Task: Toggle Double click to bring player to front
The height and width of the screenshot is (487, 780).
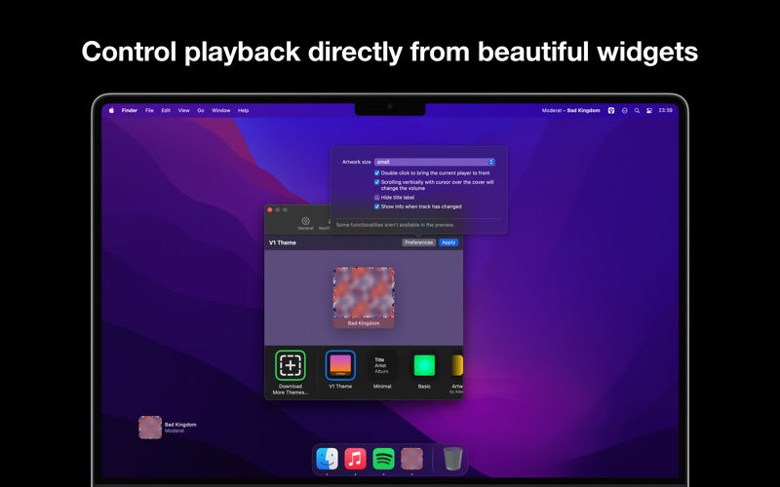Action: [x=377, y=173]
